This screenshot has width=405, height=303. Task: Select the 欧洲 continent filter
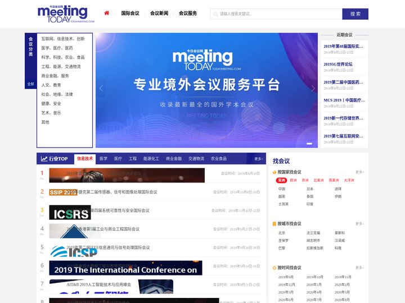(x=294, y=180)
